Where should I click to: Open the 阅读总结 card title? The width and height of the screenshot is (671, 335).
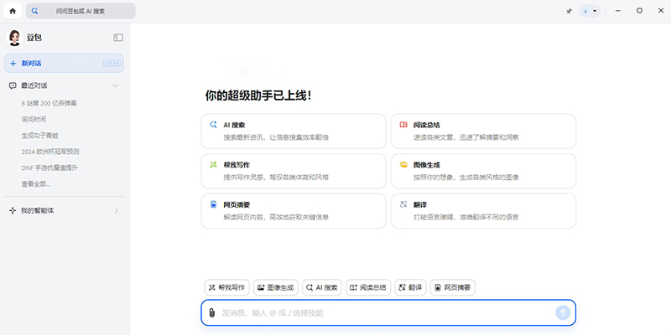426,125
